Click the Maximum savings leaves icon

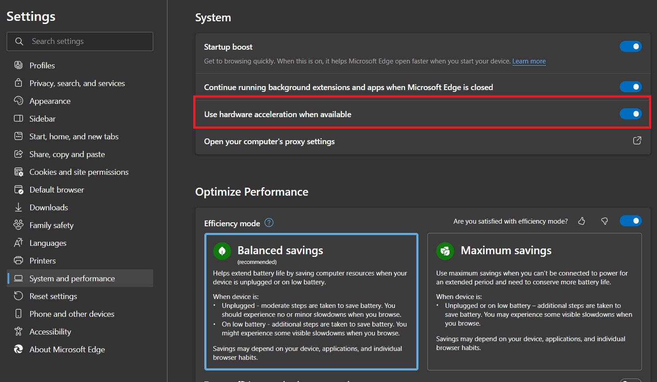coord(445,251)
